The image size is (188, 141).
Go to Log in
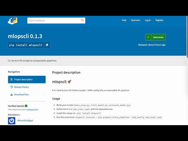148,20
